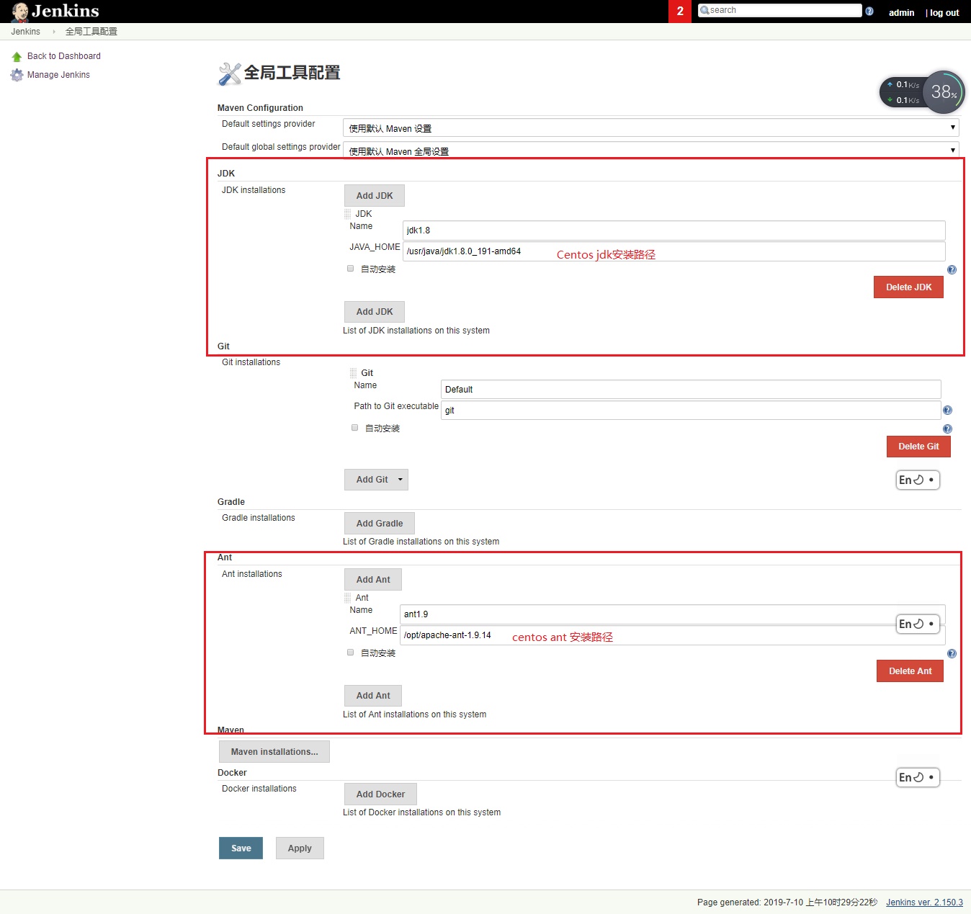Image resolution: width=971 pixels, height=914 pixels.
Task: Enable 自动安装 checkbox for the JDK
Action: 351,269
